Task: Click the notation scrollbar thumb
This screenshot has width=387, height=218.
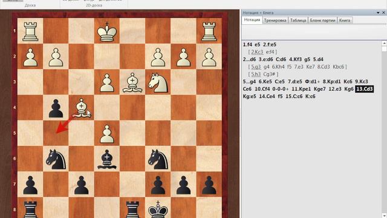Action: tap(385, 48)
